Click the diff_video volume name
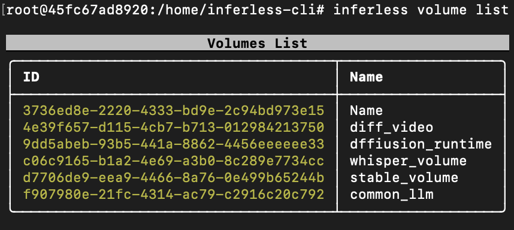This screenshot has width=514, height=230. (391, 128)
